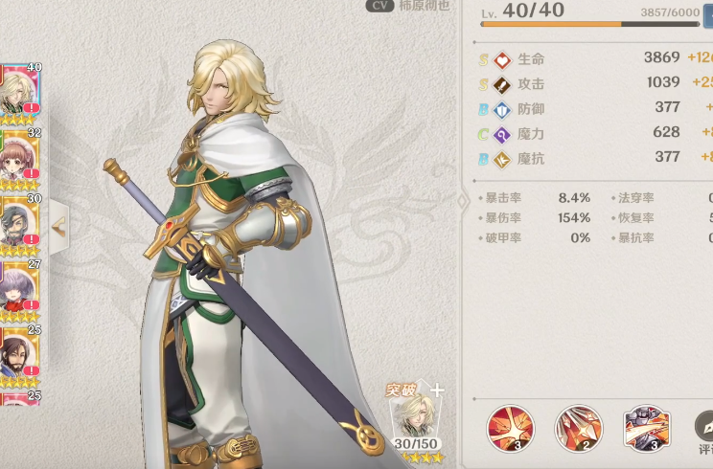Open the second slash skill with level 2
Screen dimensions: 713x469
(x=579, y=429)
